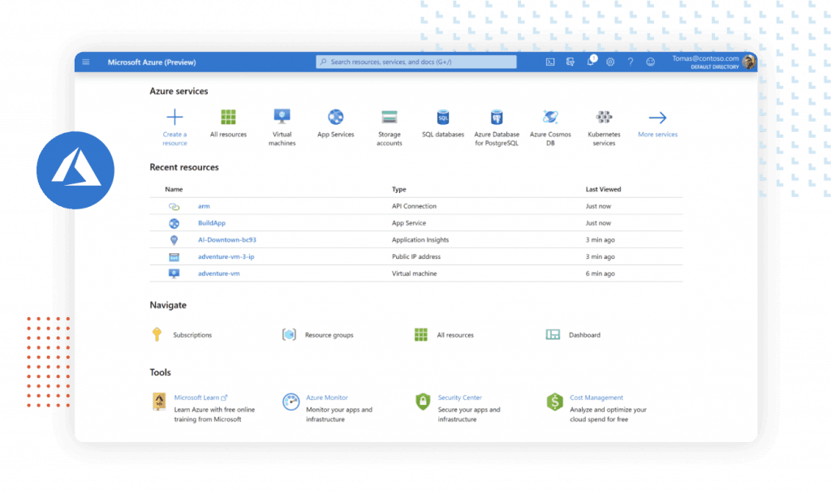Open portal settings gear icon
831x494 pixels.
(610, 62)
